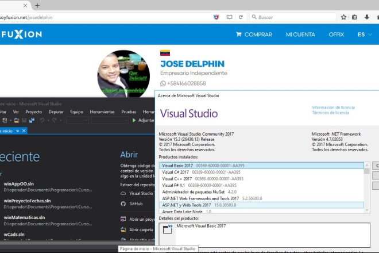This screenshot has height=253, width=379.
Task: Go to MI CUENTA
Action: click(300, 34)
